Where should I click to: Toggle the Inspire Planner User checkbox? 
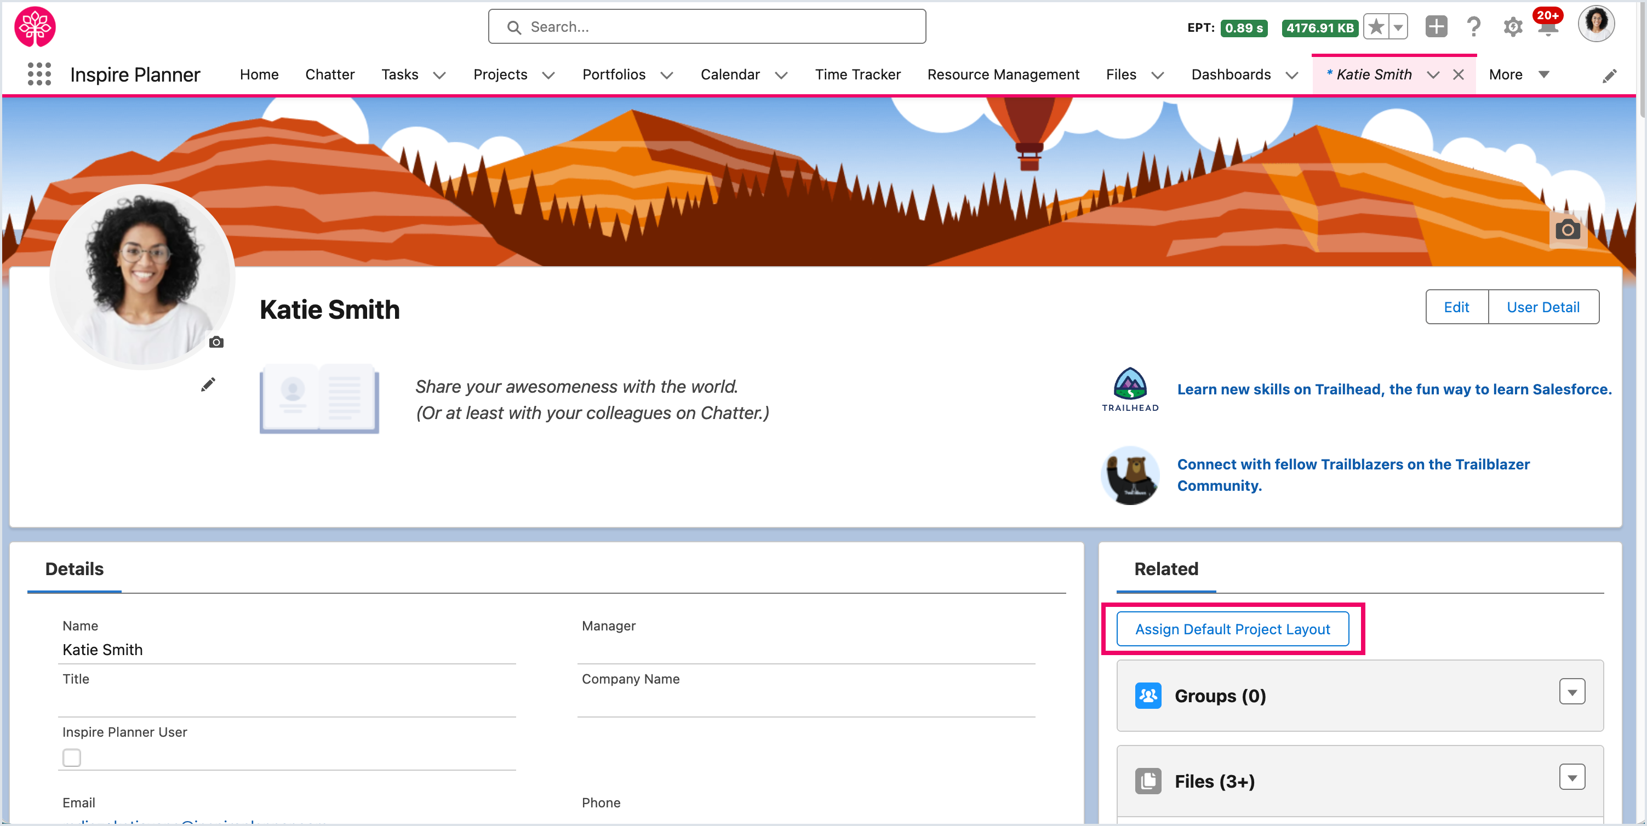click(x=72, y=758)
